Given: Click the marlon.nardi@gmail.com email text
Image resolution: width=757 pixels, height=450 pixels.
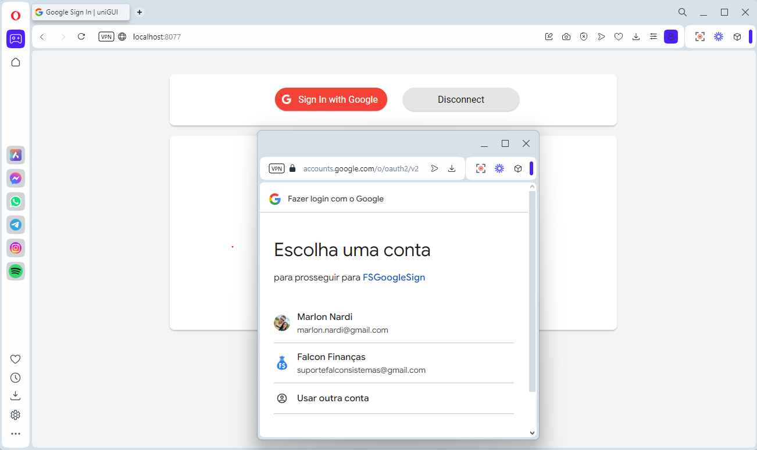Looking at the screenshot, I should (x=342, y=330).
